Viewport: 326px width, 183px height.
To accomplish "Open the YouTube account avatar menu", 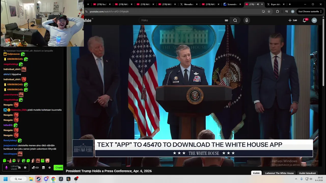I will [314, 20].
